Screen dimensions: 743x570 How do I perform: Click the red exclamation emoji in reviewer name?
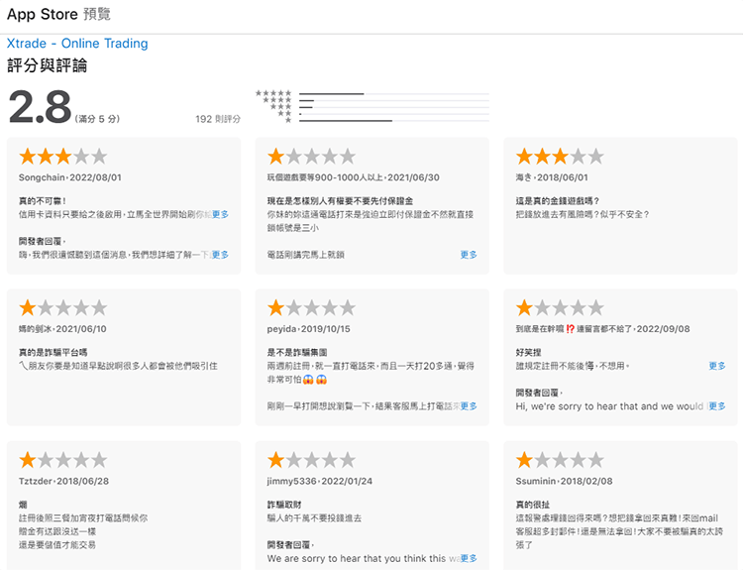[570, 329]
